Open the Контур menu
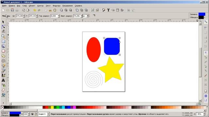Image resolution: width=209 pixels, height=117 pixels. point(40,6)
